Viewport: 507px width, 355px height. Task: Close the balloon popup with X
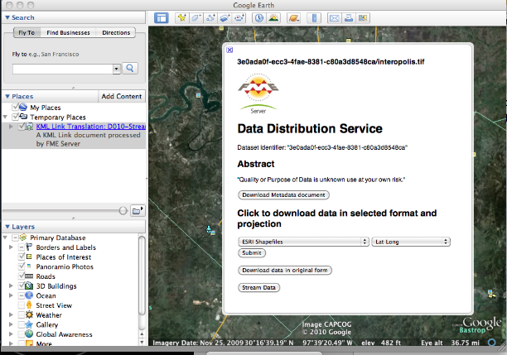pos(229,50)
